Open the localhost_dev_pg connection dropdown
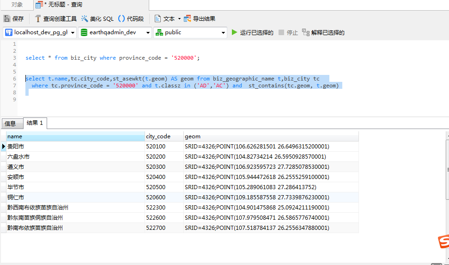The height and width of the screenshot is (265, 449). coord(40,32)
